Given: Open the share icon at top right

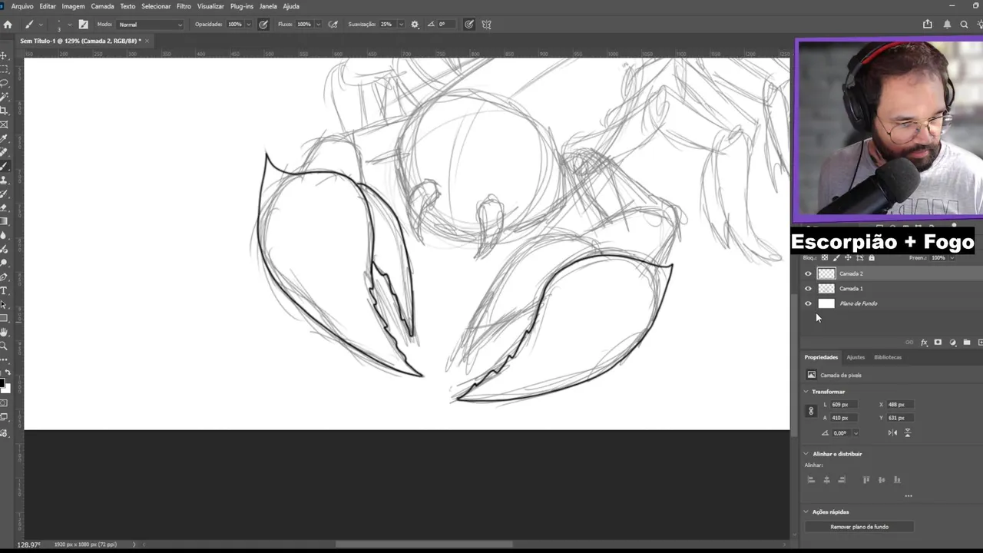Looking at the screenshot, I should coord(928,25).
